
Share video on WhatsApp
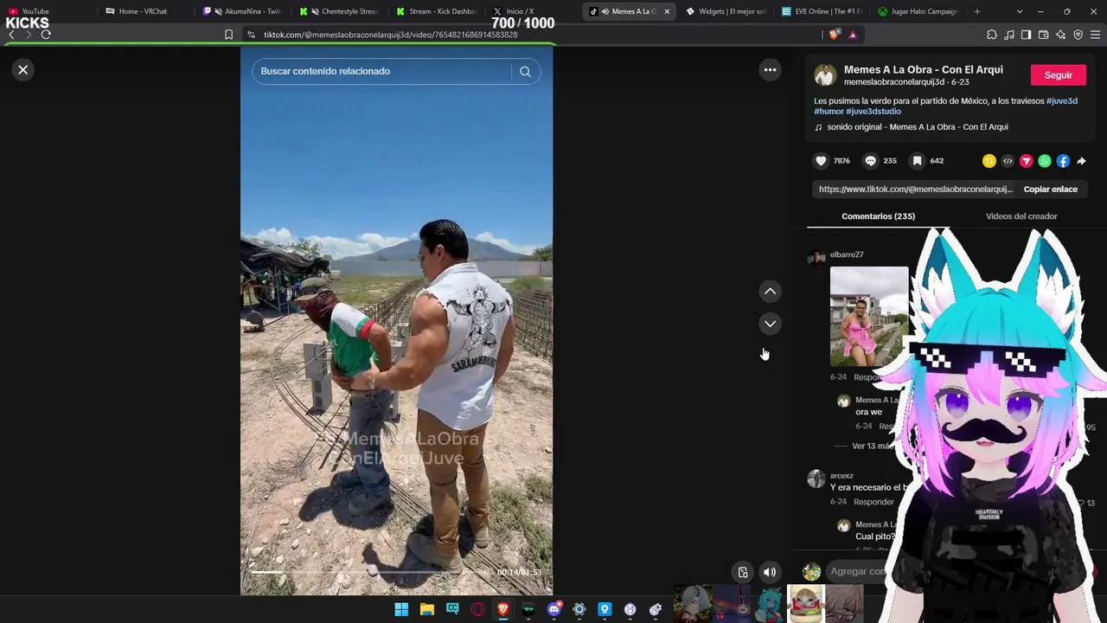tap(1045, 161)
